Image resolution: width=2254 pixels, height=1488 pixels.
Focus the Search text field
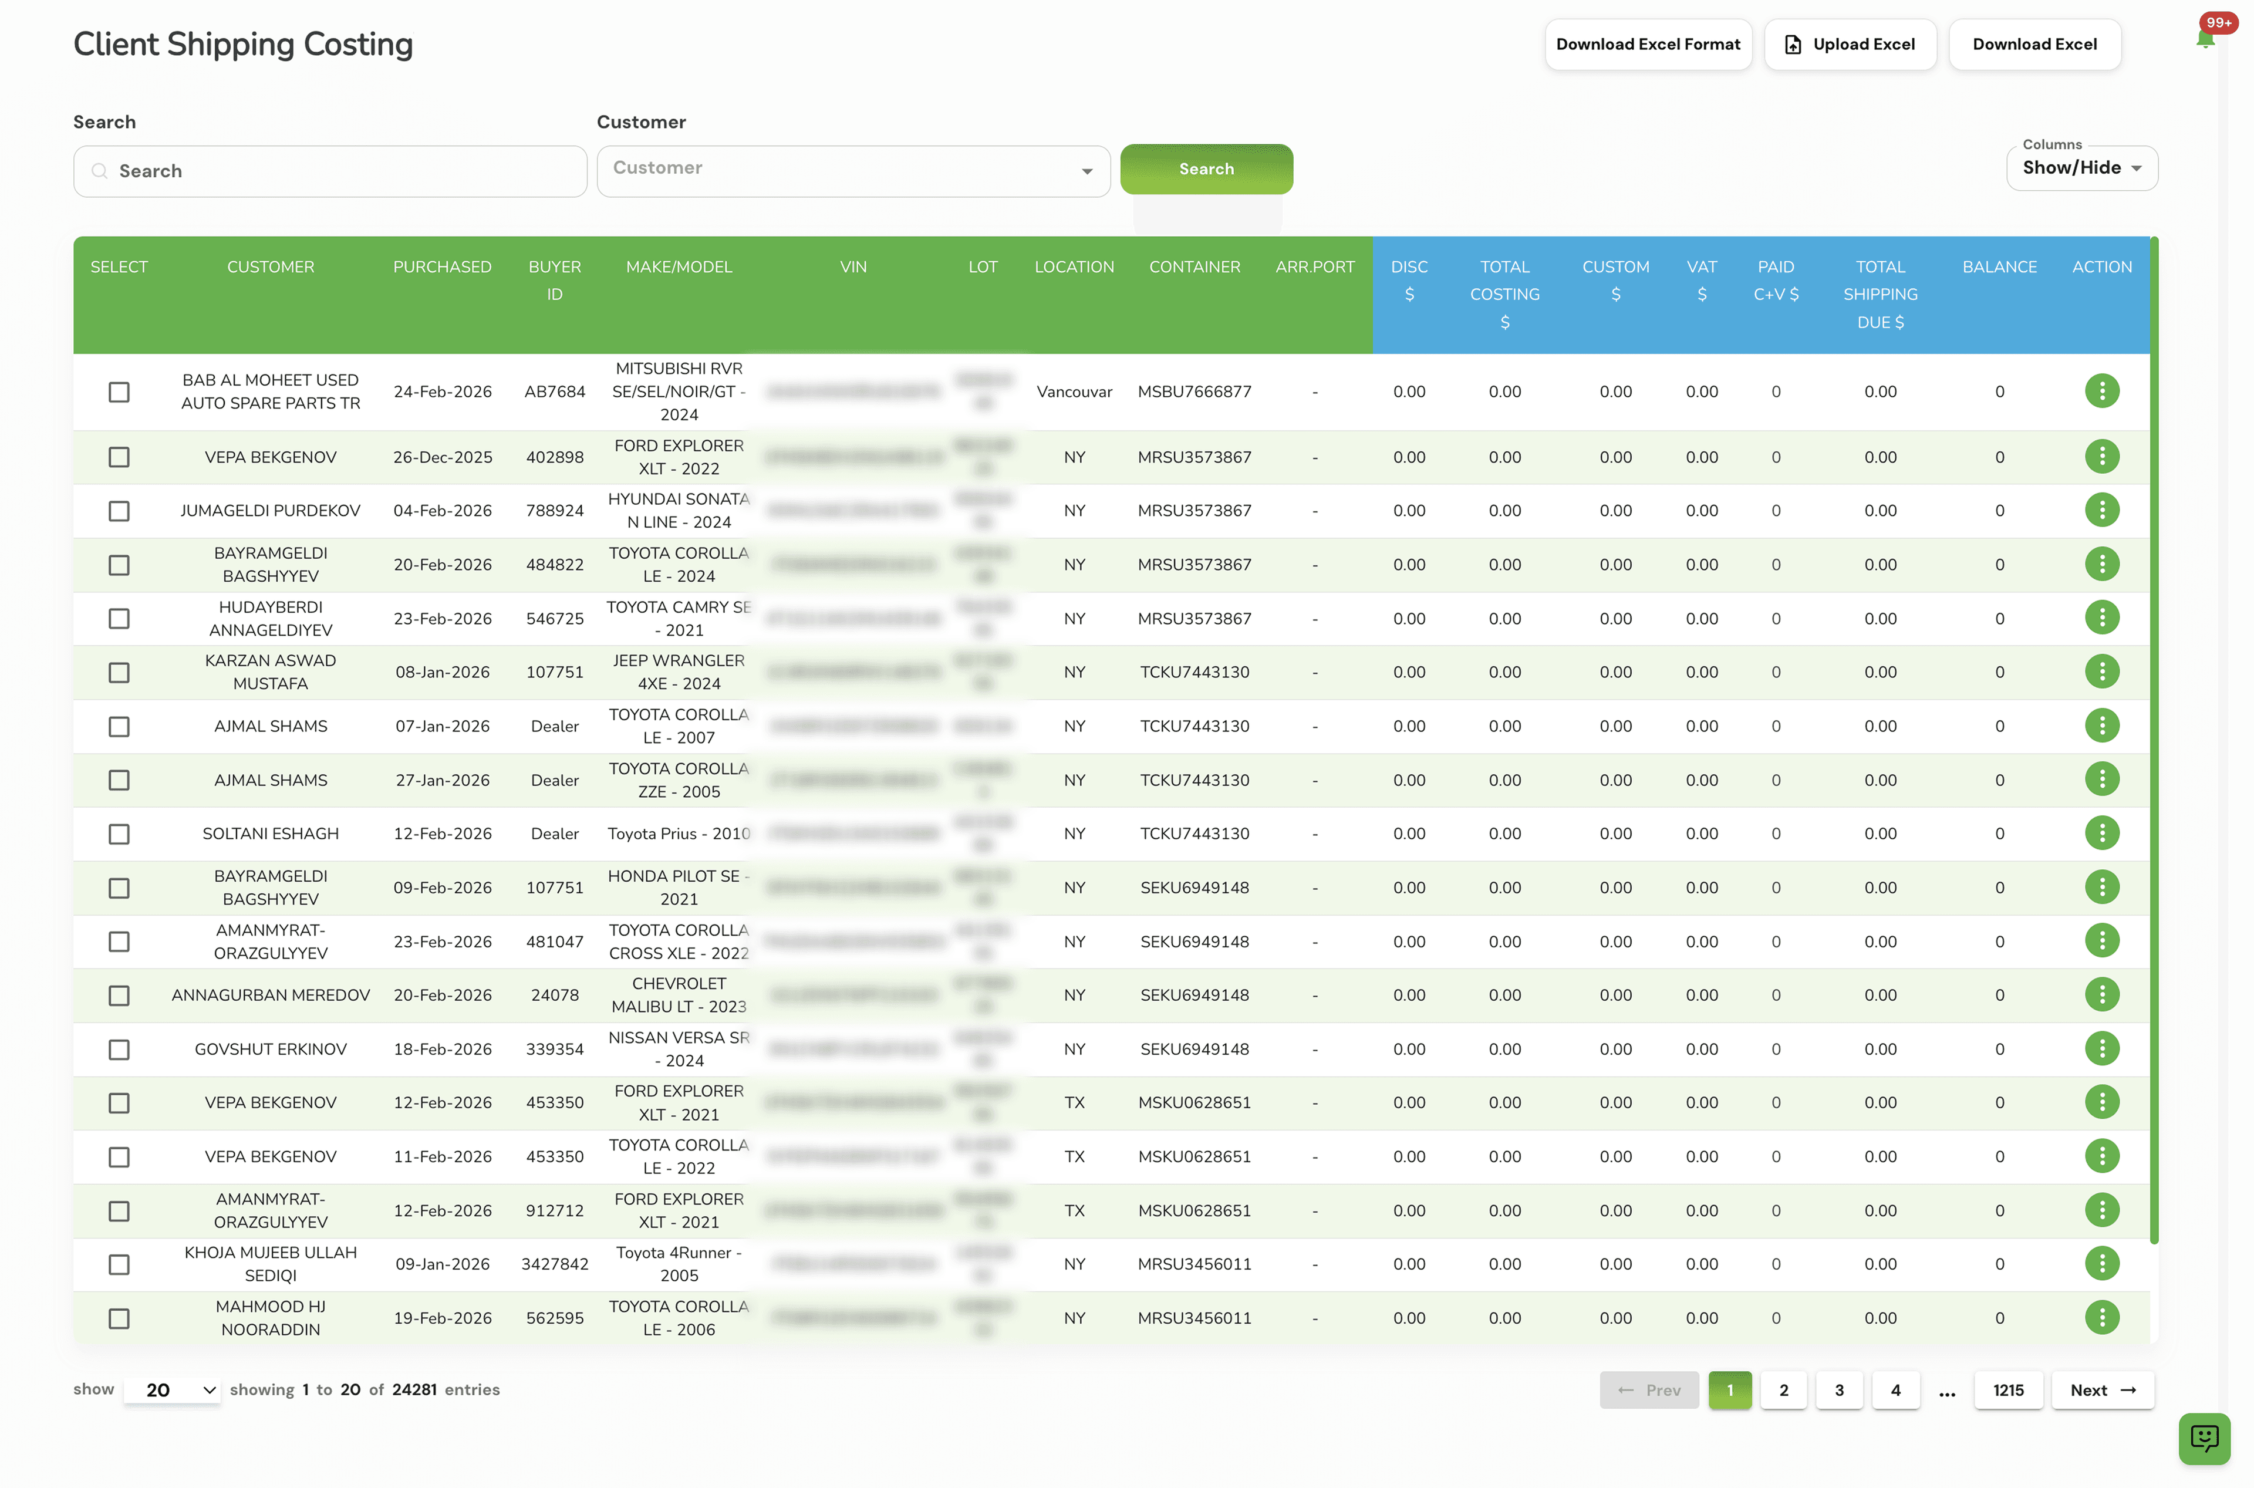(330, 171)
